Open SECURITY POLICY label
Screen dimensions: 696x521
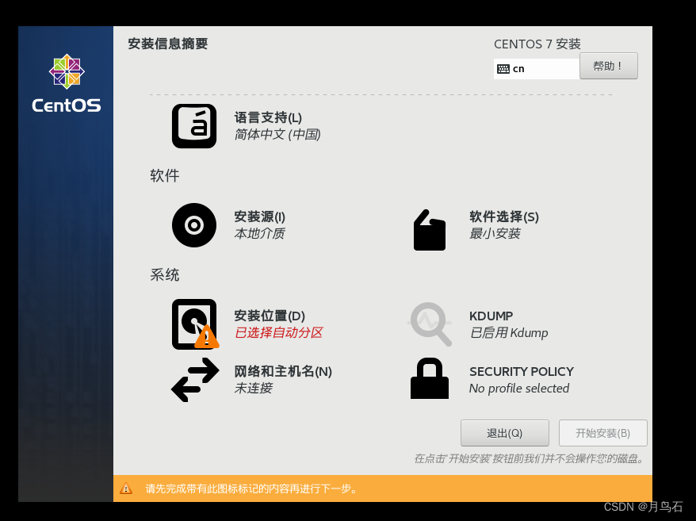pos(522,371)
